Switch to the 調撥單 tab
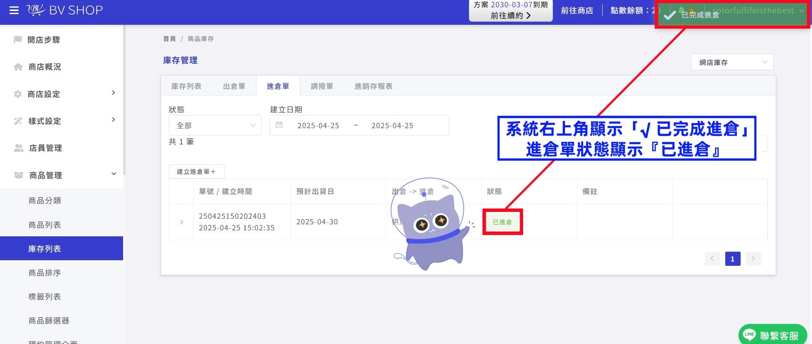Viewport: 812px width, 344px height. tap(322, 86)
